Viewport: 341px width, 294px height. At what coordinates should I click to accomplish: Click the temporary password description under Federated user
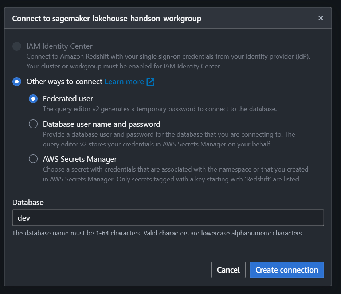[160, 109]
